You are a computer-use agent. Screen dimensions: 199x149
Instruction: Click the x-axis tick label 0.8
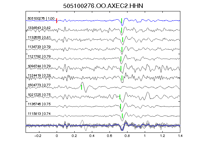tap(127, 136)
